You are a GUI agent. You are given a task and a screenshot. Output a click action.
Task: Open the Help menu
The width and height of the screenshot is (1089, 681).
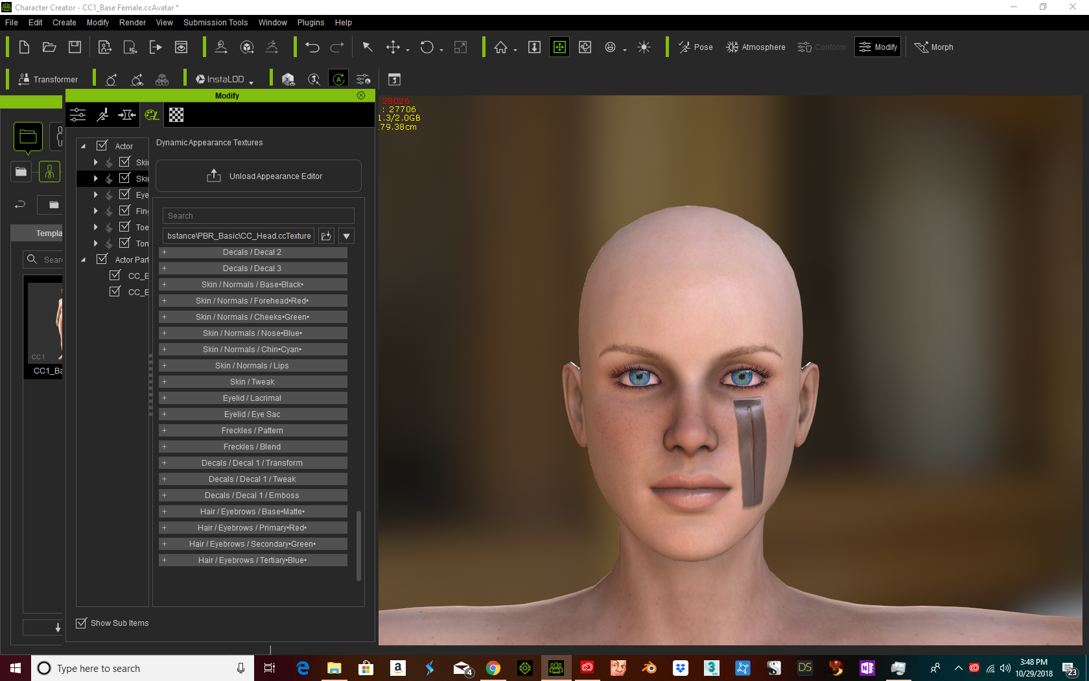[343, 22]
